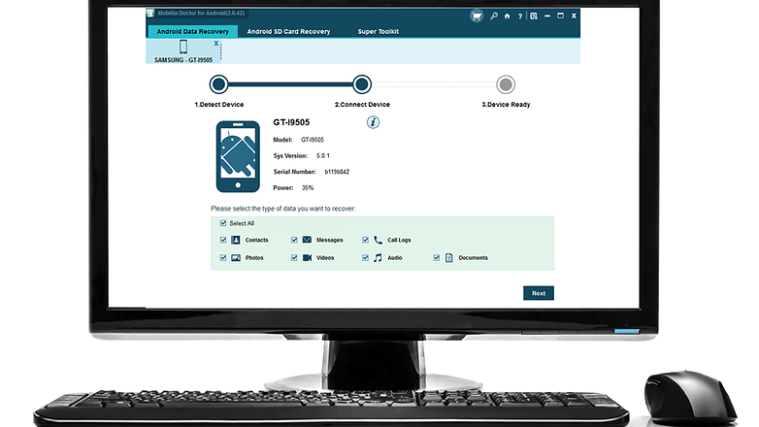Click the Photos label
This screenshot has height=427, width=759.
click(254, 258)
